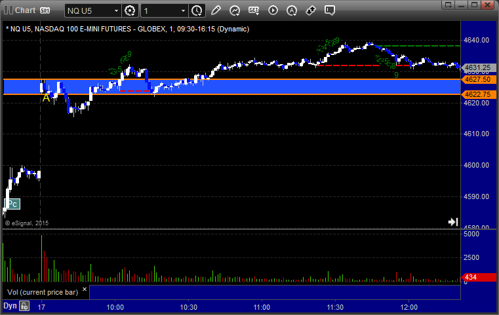The image size is (499, 315).
Task: Click the date 17 axis label
Action: 41,307
